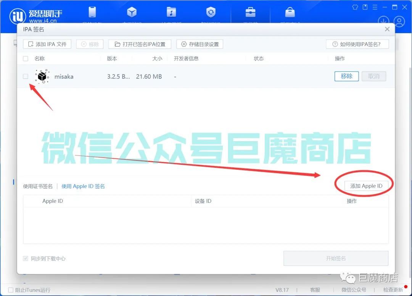Click the 名称 column header
This screenshot has height=296, width=412.
[40, 59]
